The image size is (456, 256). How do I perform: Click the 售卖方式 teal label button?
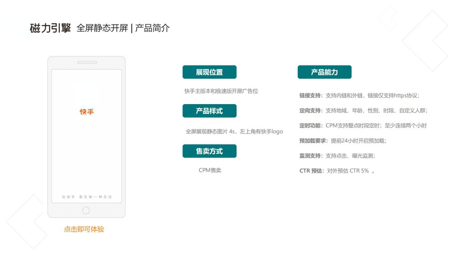coord(209,151)
